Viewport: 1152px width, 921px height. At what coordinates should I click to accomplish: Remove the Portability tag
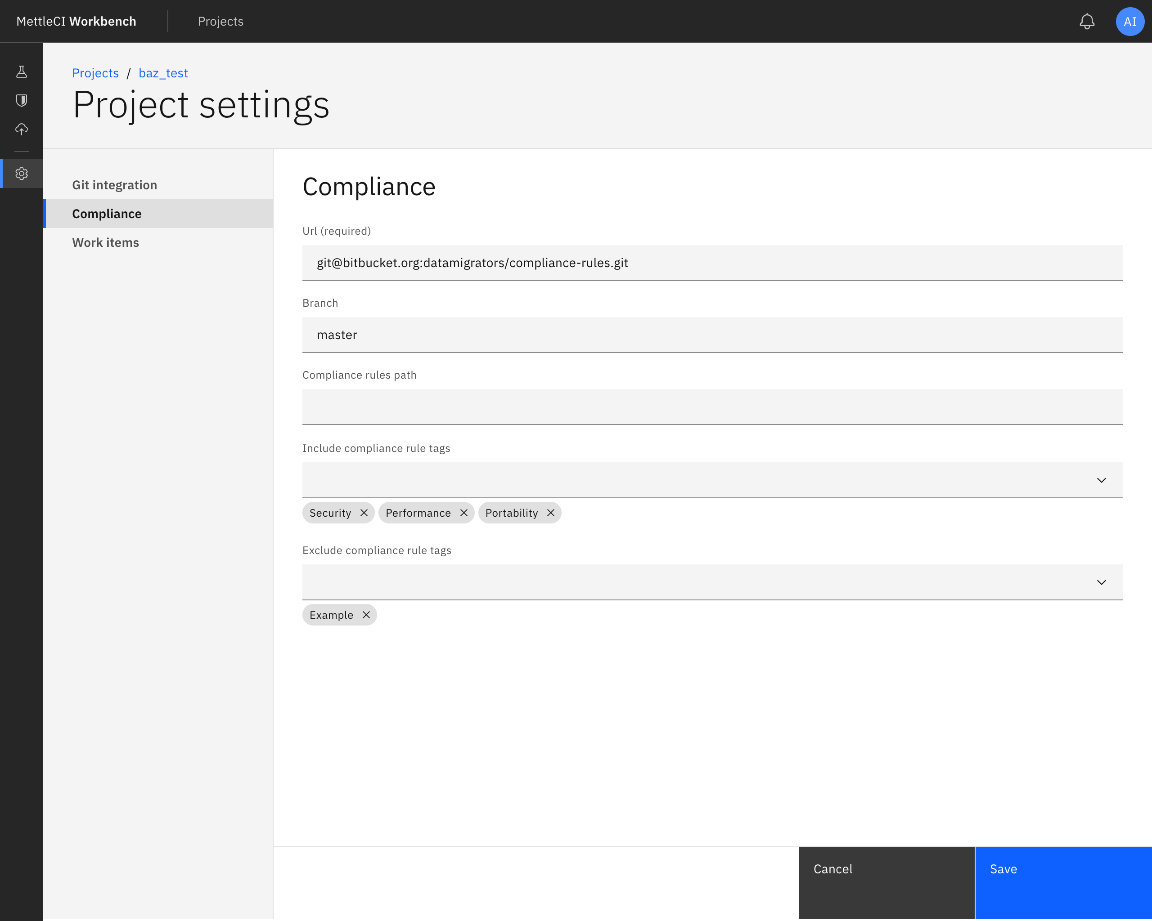pos(551,513)
